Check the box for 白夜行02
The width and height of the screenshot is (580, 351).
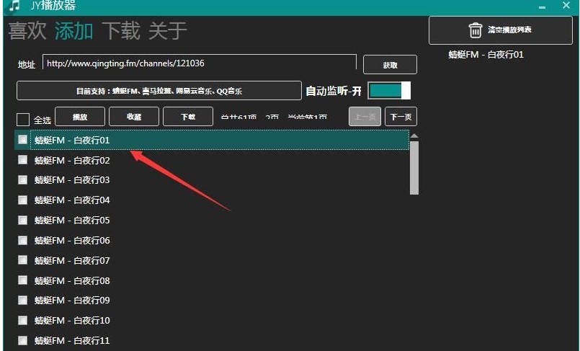click(x=22, y=160)
